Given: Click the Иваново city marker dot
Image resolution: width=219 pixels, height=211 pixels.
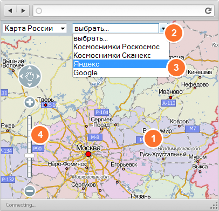Looking at the screenshot, I should [x=170, y=97].
